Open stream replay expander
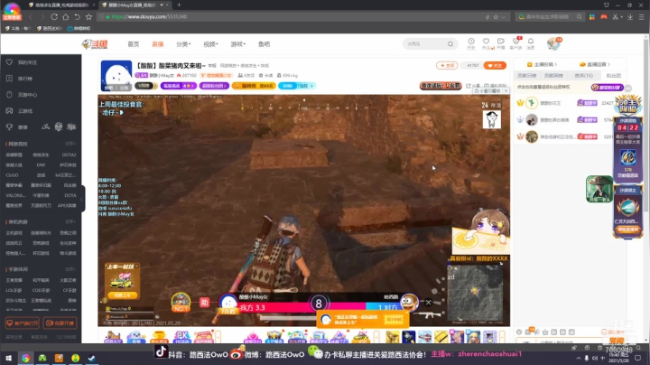The image size is (650, 365). click(x=595, y=64)
